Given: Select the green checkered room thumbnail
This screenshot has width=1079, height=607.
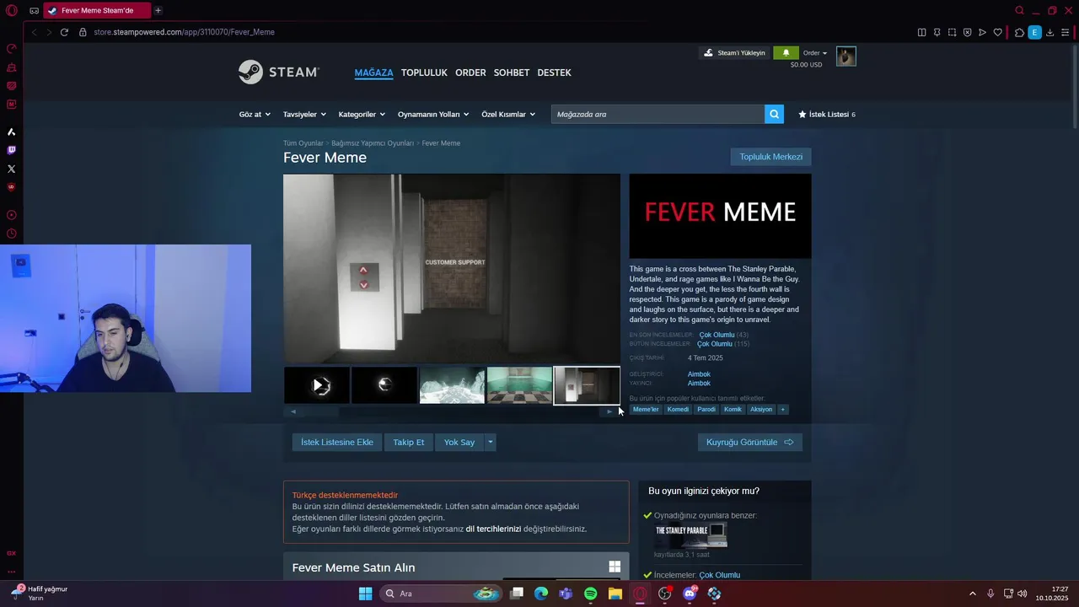Looking at the screenshot, I should (519, 385).
